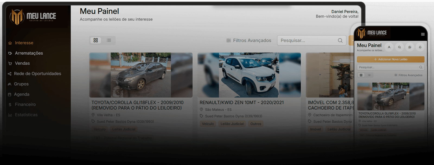The height and width of the screenshot is (165, 434).
Task: Switch to grid view in desktop panel
Action: tap(96, 40)
